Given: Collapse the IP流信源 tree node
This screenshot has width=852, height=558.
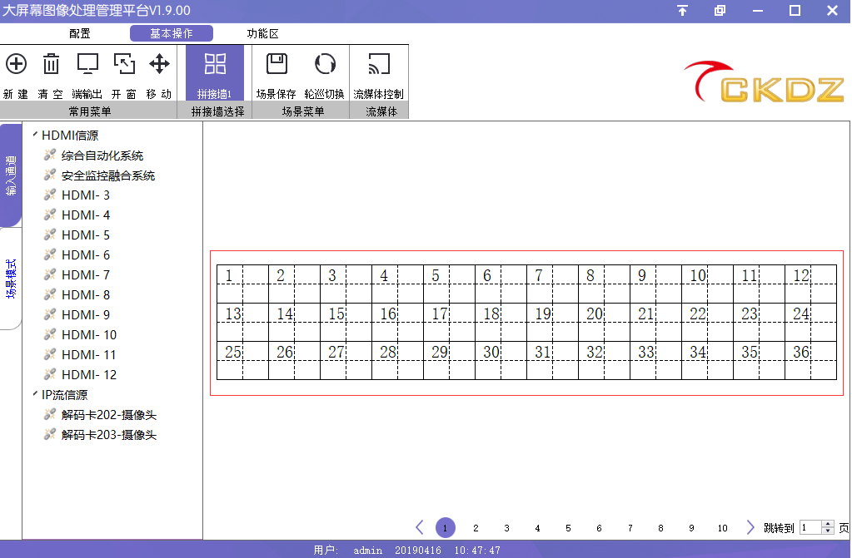Looking at the screenshot, I should pos(34,394).
